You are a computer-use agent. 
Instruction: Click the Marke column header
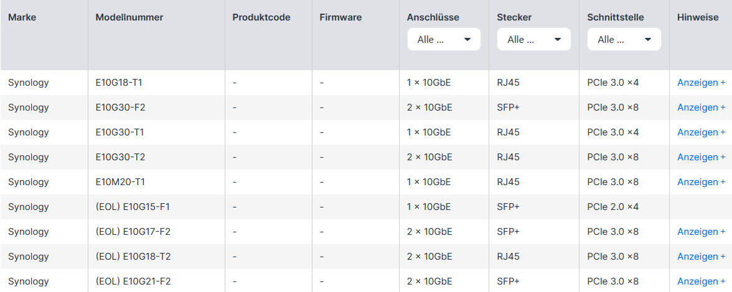point(22,17)
